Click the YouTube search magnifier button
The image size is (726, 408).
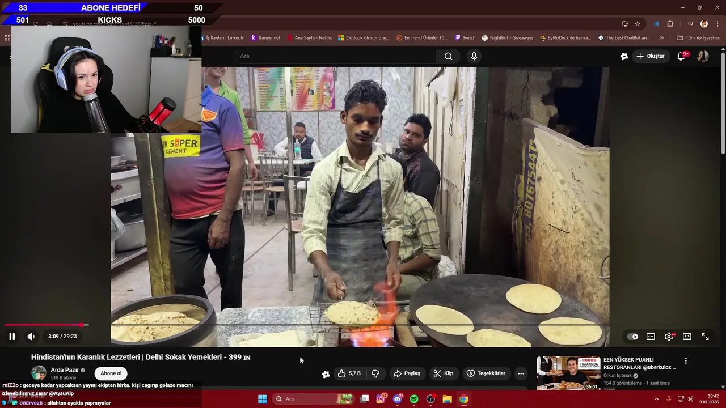click(448, 56)
